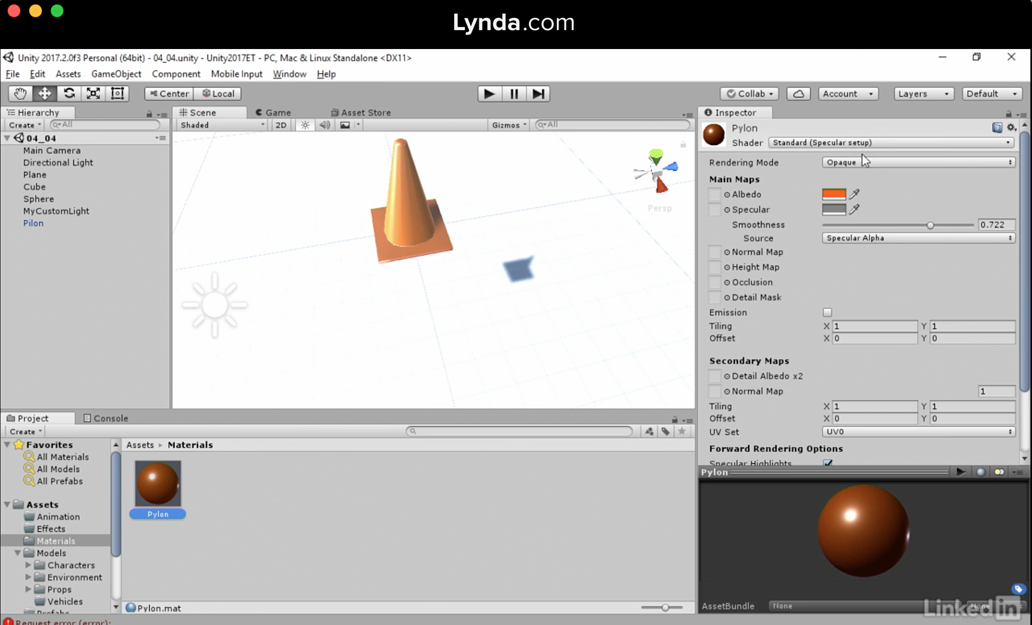Viewport: 1032px width, 625px height.
Task: Toggle Local handle rotation
Action: tap(218, 93)
